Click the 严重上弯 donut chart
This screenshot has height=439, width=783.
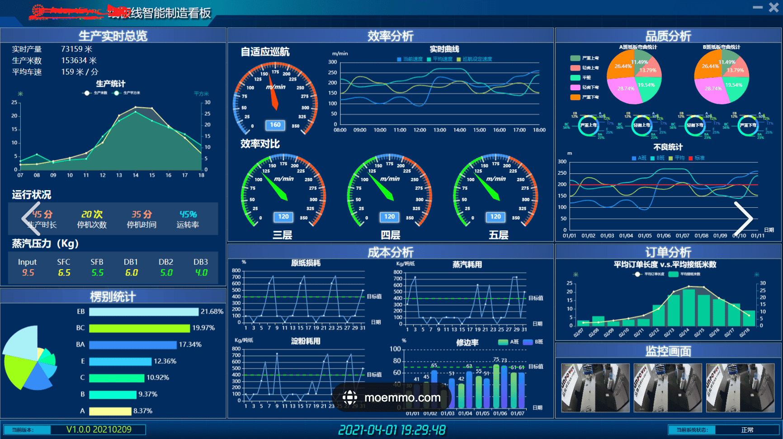pyautogui.click(x=589, y=126)
